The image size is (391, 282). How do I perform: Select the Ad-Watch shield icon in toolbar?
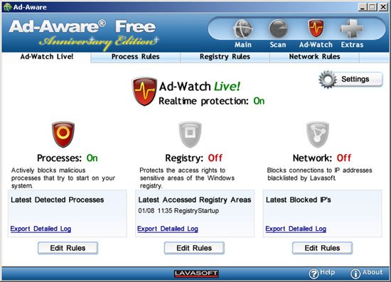316,28
